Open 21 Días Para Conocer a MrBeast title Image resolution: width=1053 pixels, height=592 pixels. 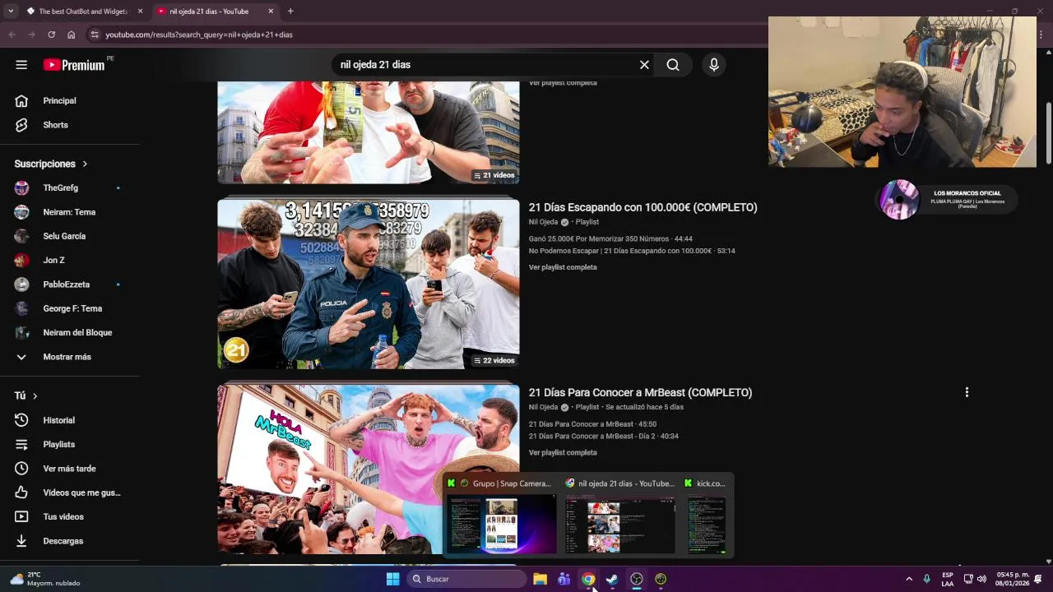[x=640, y=392]
